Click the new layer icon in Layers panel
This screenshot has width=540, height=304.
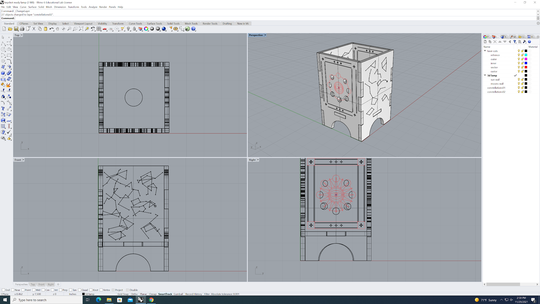tap(485, 42)
